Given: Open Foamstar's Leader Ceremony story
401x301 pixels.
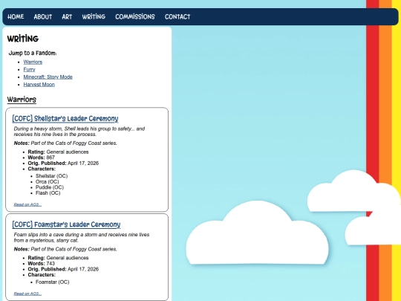Looking at the screenshot, I should click(66, 224).
